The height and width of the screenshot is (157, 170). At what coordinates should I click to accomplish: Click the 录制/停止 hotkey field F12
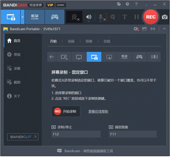pyautogui.click(x=76, y=134)
